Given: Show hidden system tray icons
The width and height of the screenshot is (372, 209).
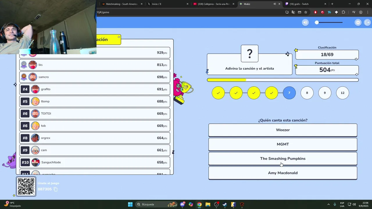Looking at the screenshot, I should pos(328,204).
